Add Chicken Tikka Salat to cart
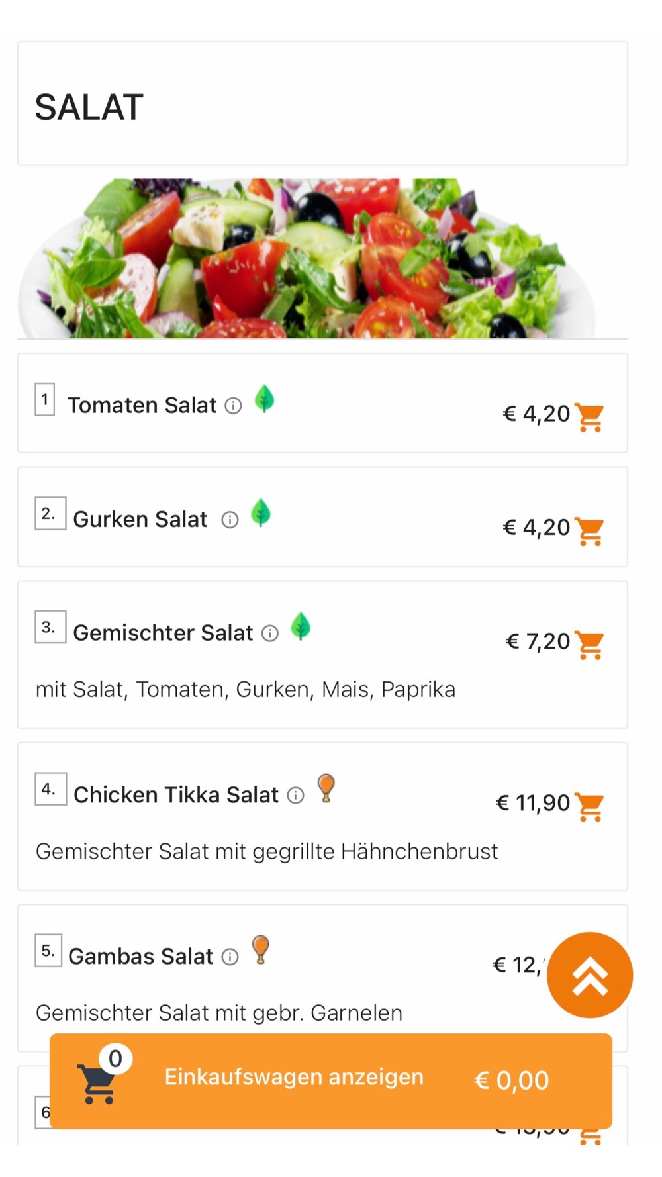Image resolution: width=662 pixels, height=1177 pixels. [x=589, y=806]
